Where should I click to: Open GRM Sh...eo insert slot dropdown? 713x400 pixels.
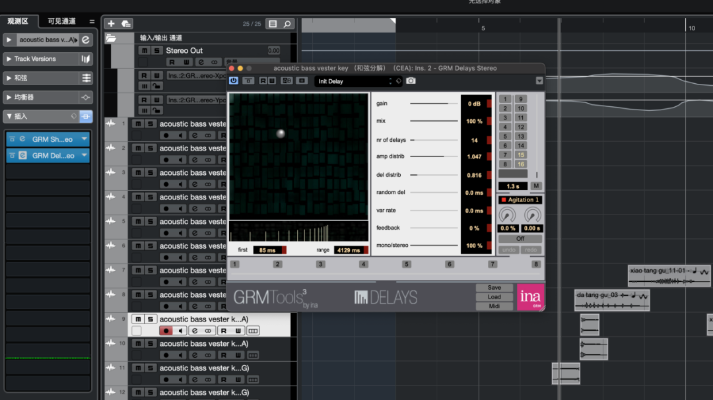coord(85,139)
